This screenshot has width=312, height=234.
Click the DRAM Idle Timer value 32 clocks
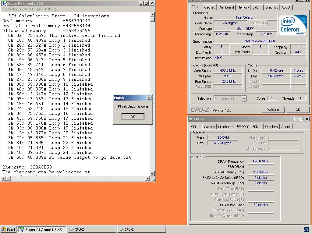[x=261, y=205]
